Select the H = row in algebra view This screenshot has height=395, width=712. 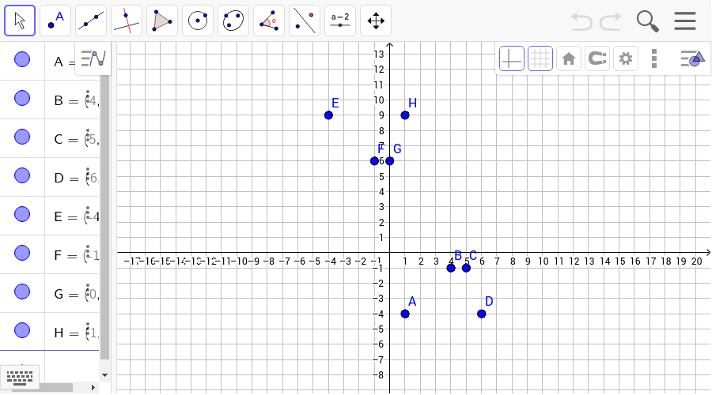(x=50, y=332)
